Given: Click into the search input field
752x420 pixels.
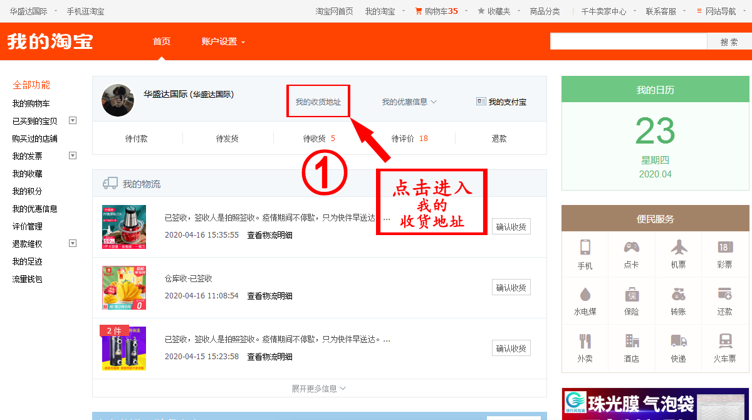Looking at the screenshot, I should pos(629,41).
